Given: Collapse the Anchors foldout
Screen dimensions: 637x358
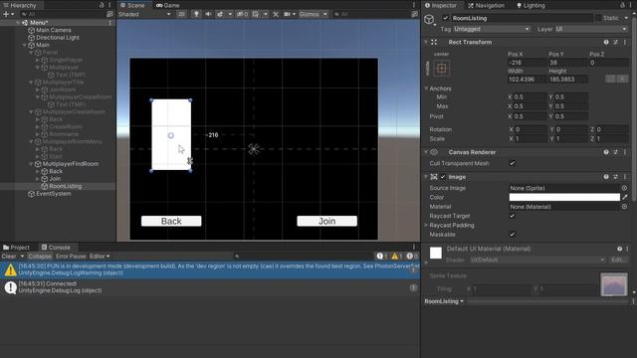Looking at the screenshot, I should click(x=426, y=89).
